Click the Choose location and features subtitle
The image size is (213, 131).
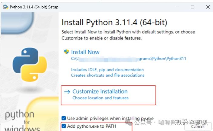tap(100, 98)
